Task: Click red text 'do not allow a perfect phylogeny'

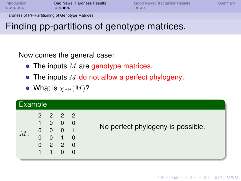Action: coord(130,77)
